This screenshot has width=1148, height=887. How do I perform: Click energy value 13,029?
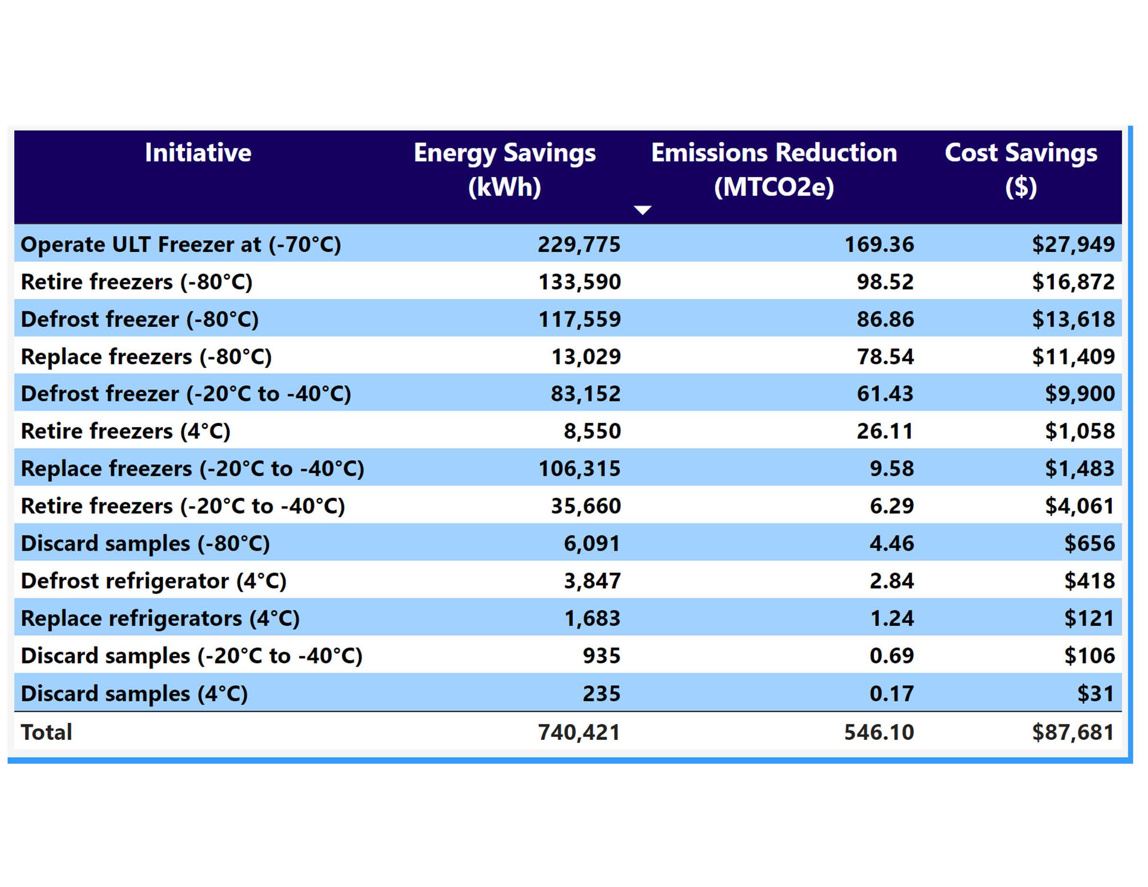[585, 357]
